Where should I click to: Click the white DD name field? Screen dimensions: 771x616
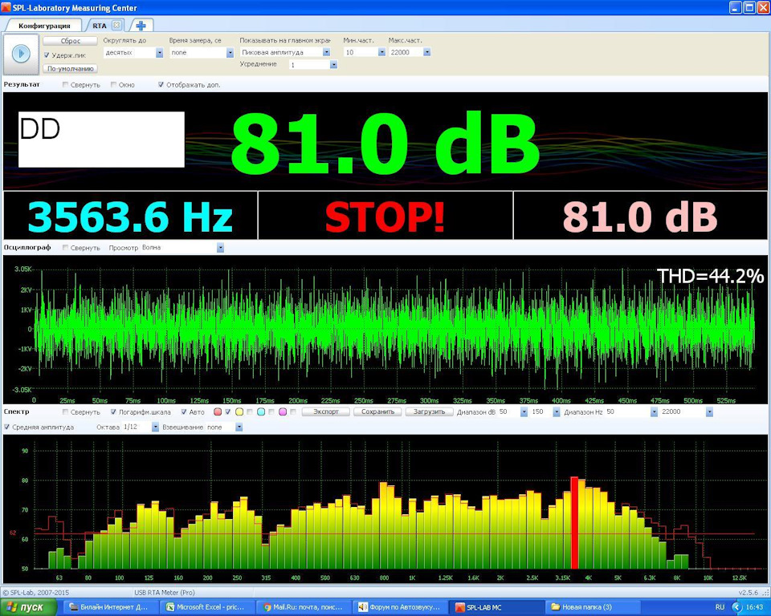101,140
